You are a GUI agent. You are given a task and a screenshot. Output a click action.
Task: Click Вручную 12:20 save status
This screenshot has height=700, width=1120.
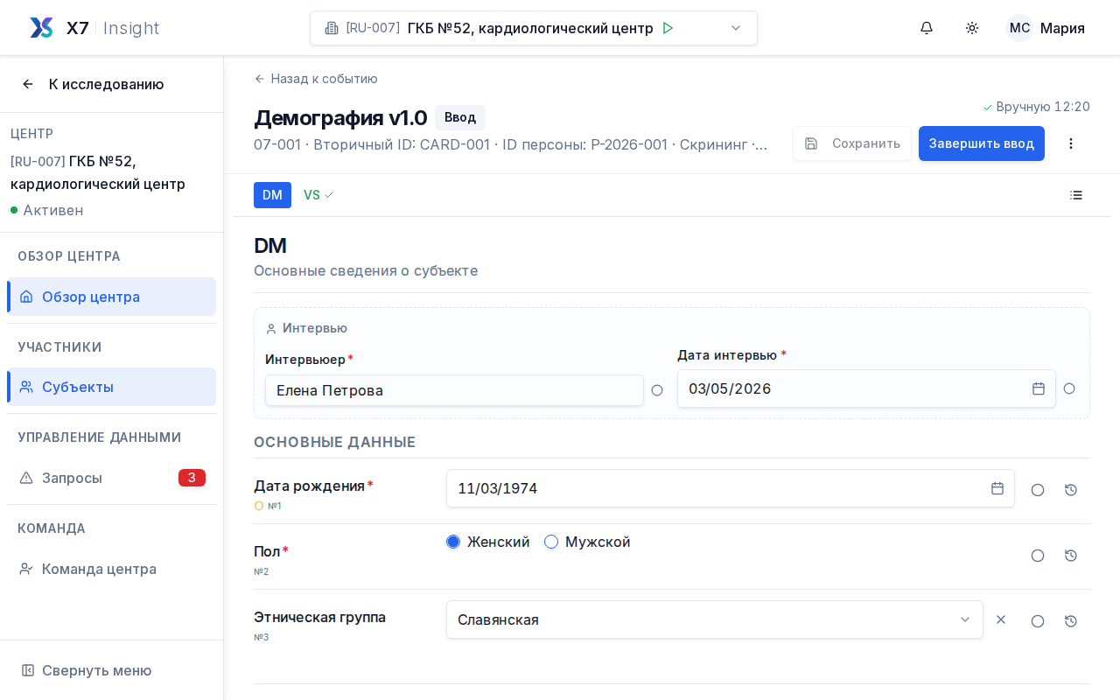click(1036, 107)
